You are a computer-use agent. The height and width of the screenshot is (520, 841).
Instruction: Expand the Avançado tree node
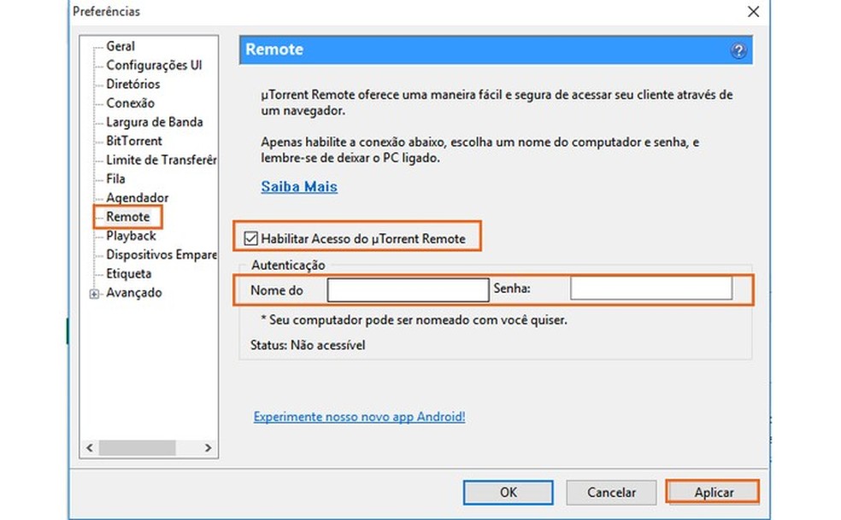click(93, 293)
